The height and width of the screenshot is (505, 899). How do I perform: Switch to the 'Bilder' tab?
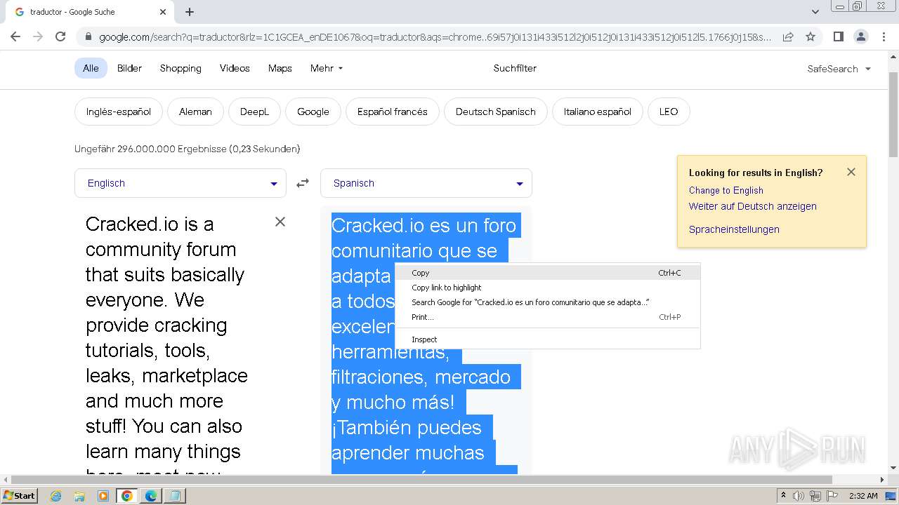click(x=129, y=68)
